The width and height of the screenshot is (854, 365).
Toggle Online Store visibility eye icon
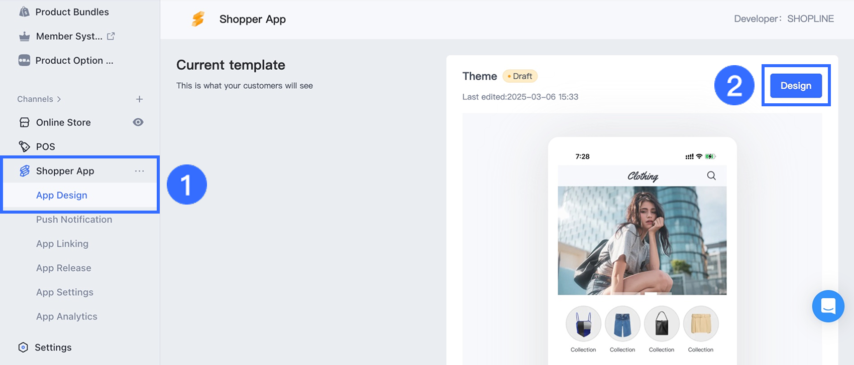138,122
